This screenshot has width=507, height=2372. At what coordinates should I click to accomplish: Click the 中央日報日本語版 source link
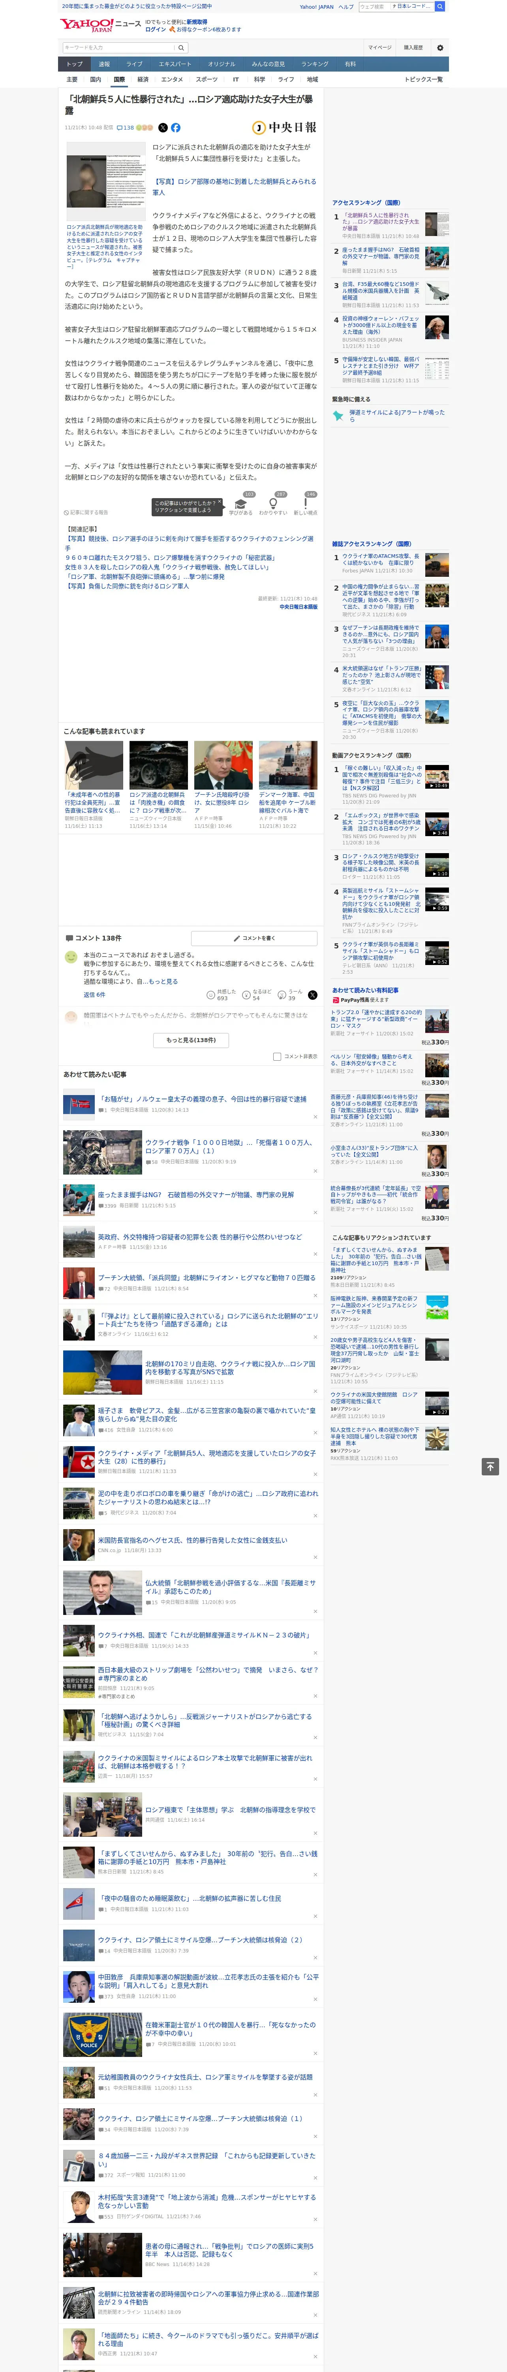298,607
